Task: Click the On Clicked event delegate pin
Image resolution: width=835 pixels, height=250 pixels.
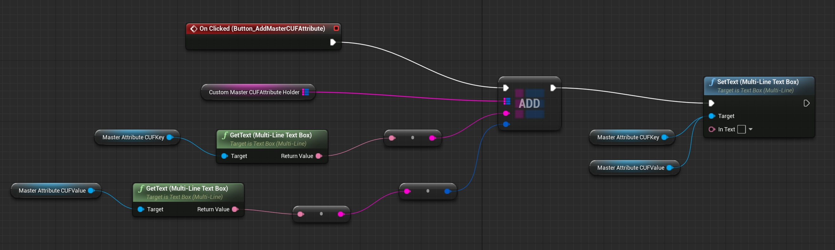Action: (x=336, y=29)
